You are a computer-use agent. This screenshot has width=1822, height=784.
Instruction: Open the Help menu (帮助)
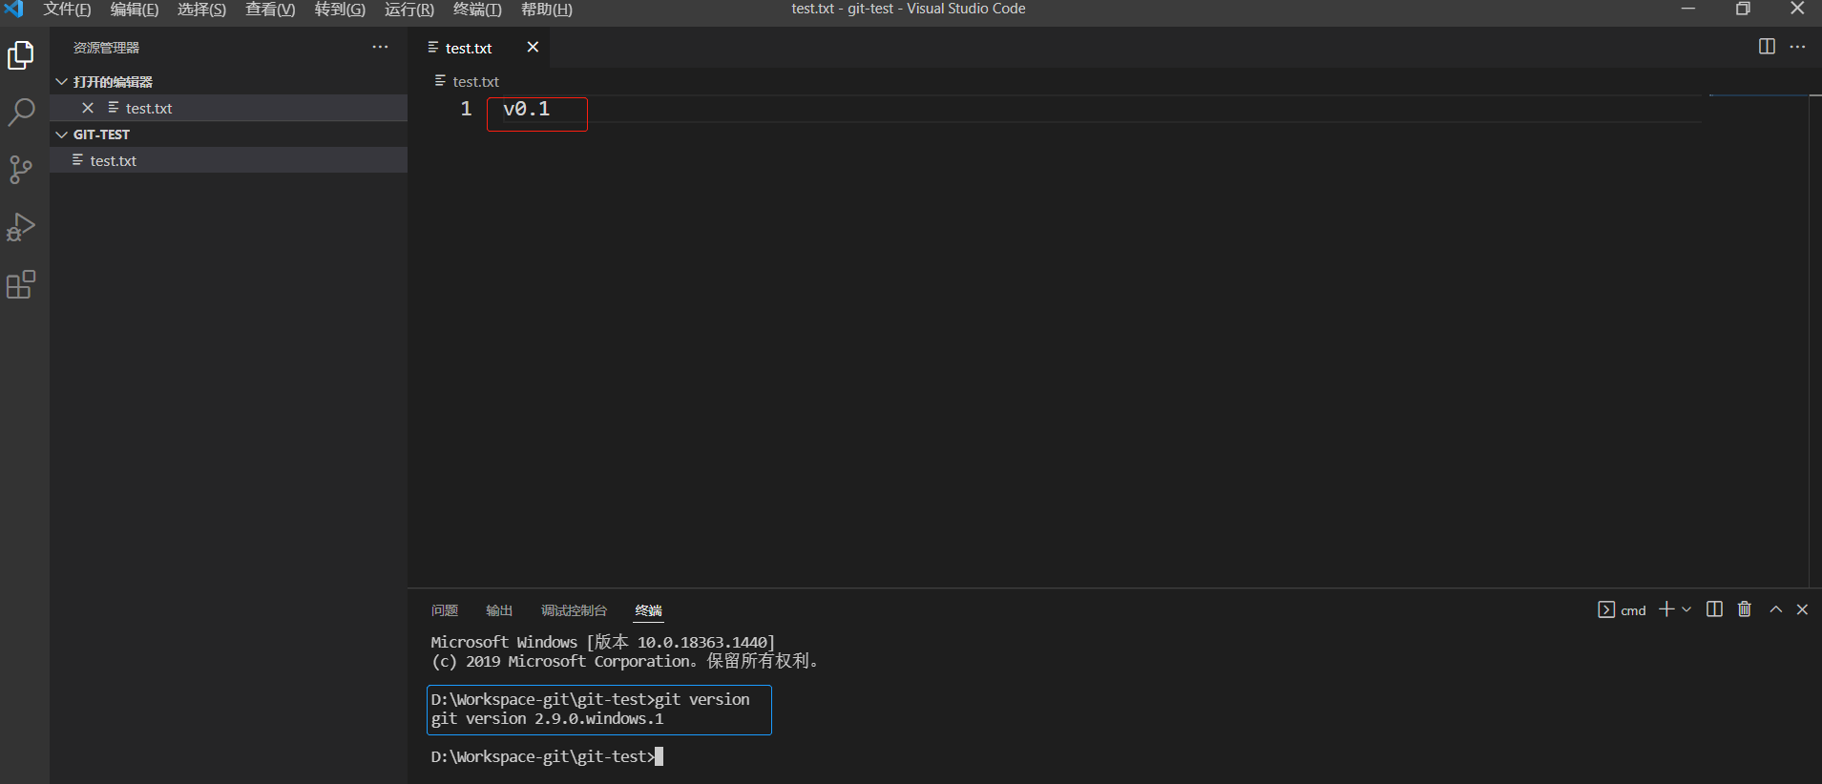tap(547, 10)
